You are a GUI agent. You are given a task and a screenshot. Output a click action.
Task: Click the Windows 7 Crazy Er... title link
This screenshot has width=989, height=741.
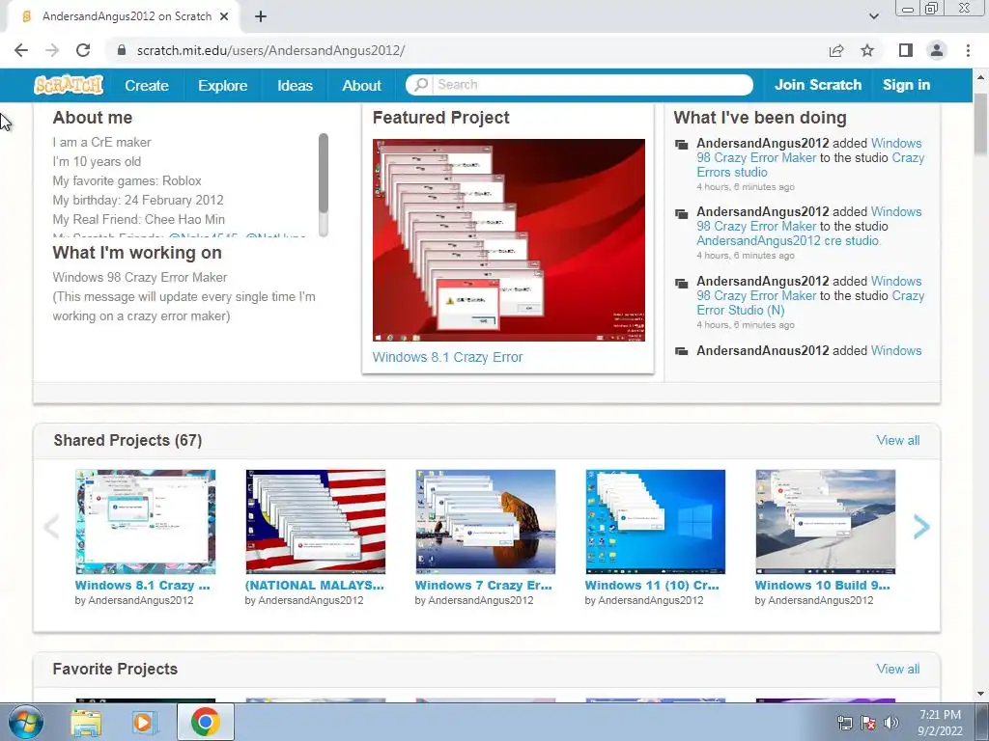[x=483, y=586]
